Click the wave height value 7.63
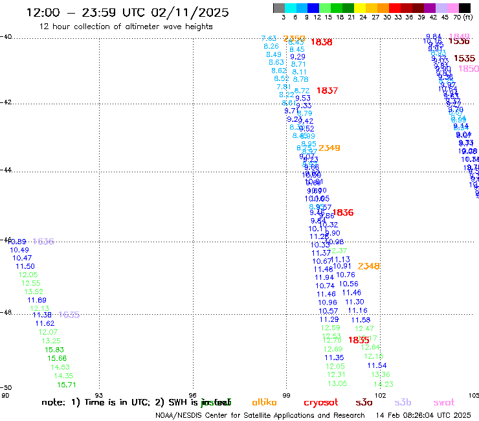 coord(269,38)
